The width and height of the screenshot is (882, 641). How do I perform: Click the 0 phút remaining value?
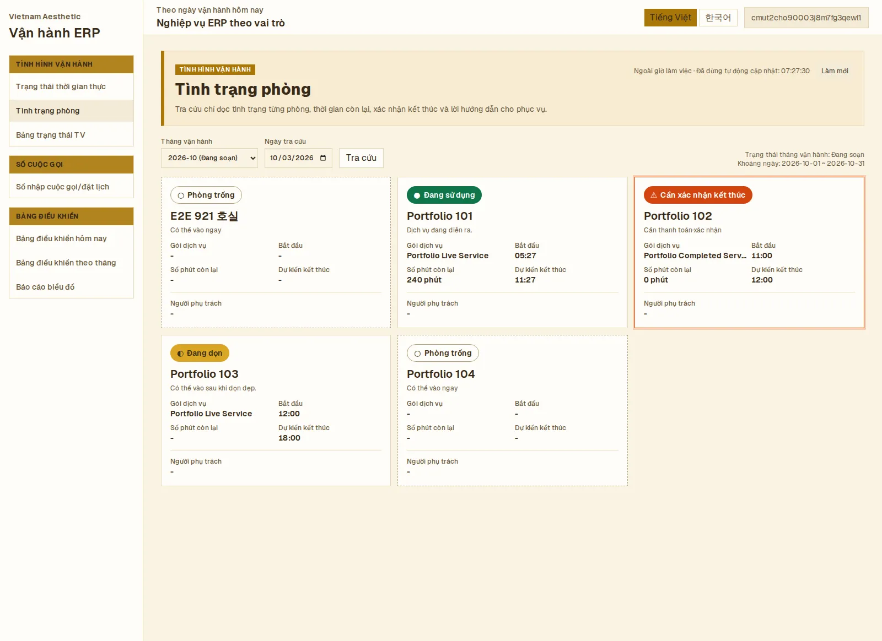(656, 280)
